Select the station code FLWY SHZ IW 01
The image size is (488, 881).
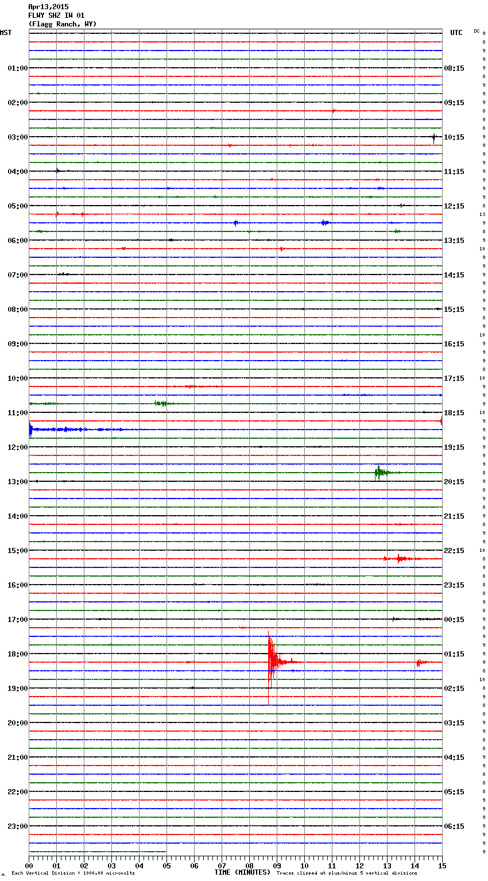tap(56, 16)
